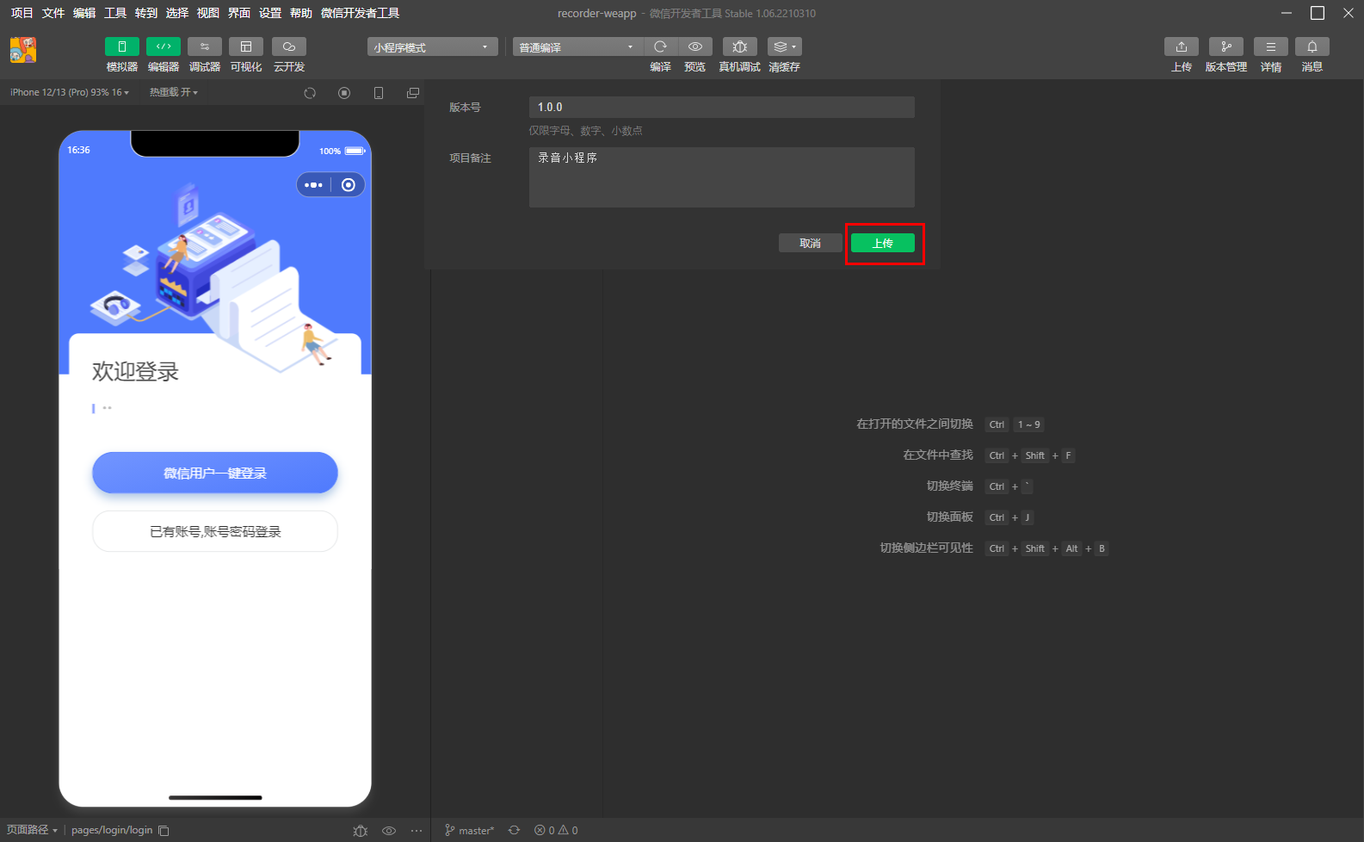Open the 帮助 menu
1364x842 pixels.
tap(301, 13)
